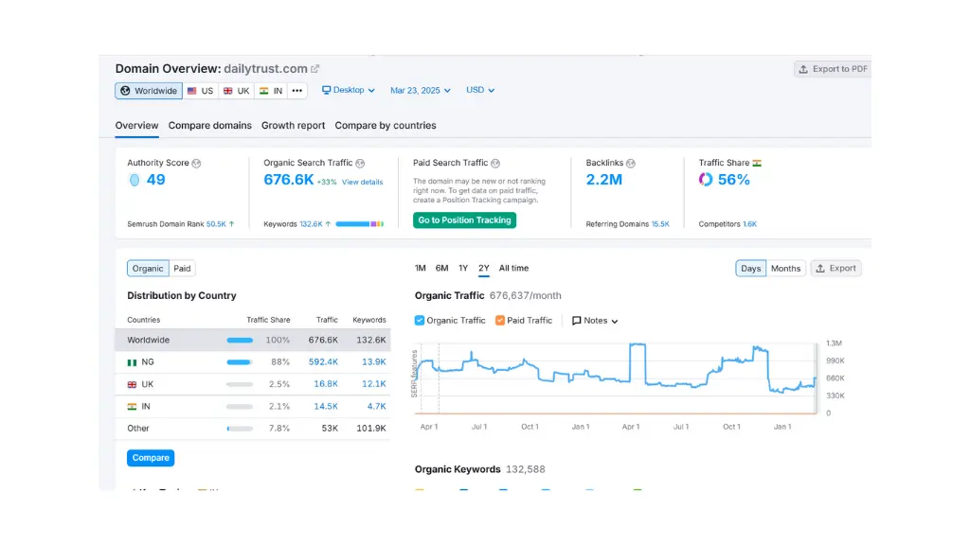The width and height of the screenshot is (970, 545).
Task: Click Authority Score info icon
Action: [197, 163]
